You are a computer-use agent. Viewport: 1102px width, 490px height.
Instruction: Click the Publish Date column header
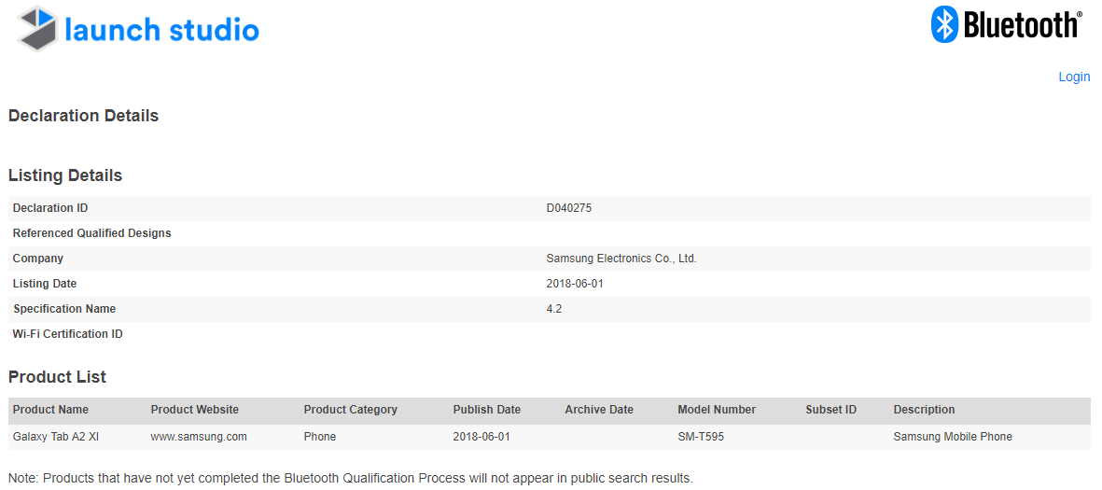tap(486, 410)
